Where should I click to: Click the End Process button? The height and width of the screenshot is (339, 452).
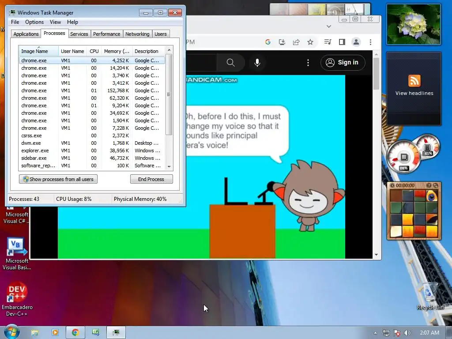pos(151,179)
